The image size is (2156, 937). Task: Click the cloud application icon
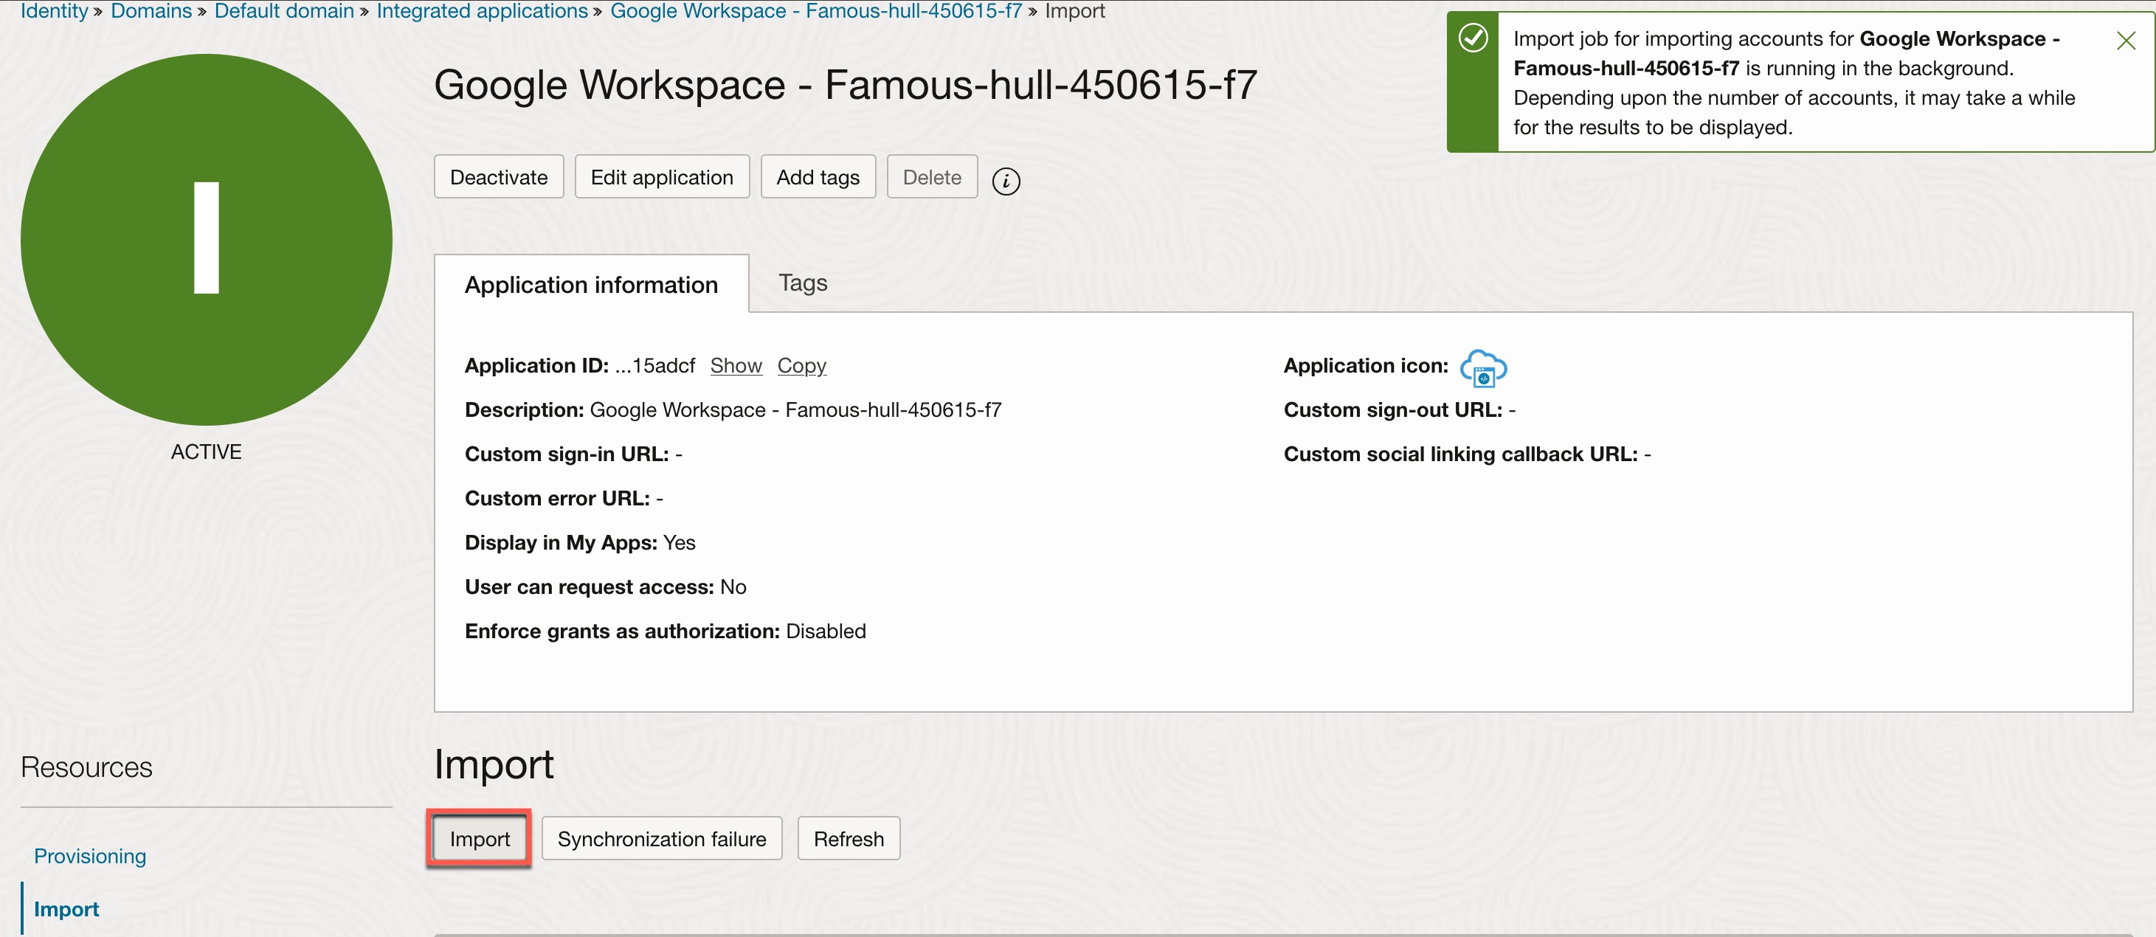pos(1482,368)
